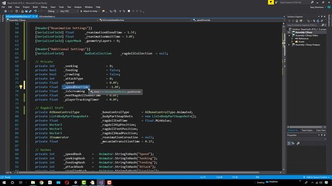
Task: Click the Save All toolbar icon
Action: [30, 11]
